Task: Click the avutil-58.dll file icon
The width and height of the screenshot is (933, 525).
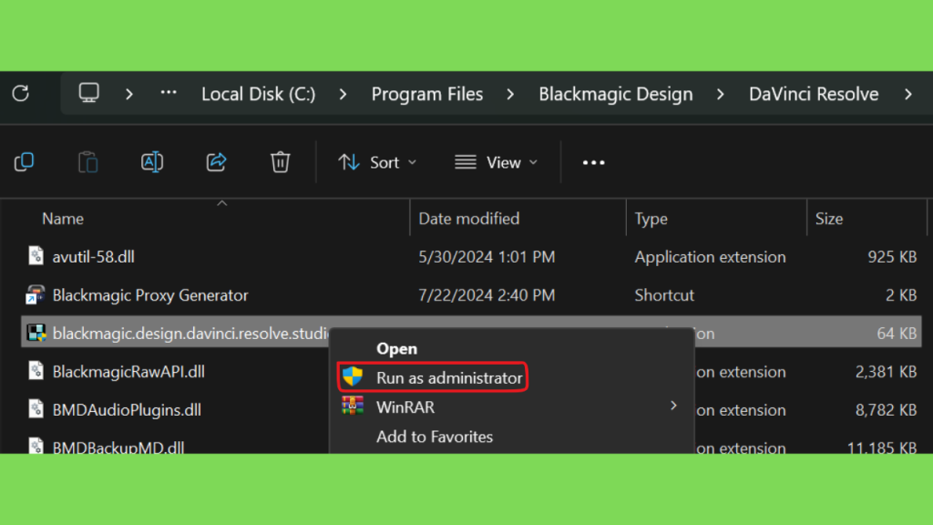Action: click(36, 256)
